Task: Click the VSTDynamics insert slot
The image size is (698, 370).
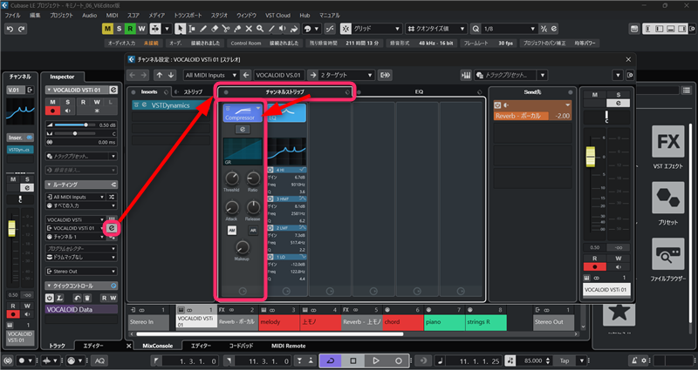Action: [170, 105]
